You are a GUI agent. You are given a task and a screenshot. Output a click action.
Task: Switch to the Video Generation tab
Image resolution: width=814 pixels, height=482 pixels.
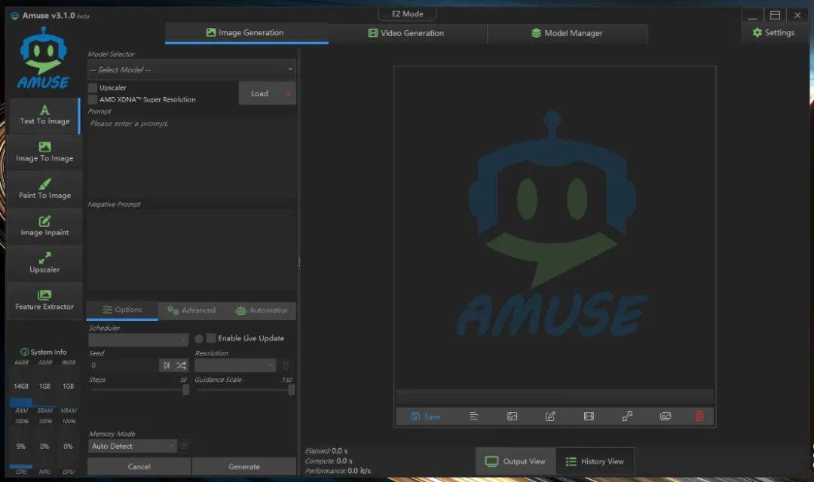(406, 33)
